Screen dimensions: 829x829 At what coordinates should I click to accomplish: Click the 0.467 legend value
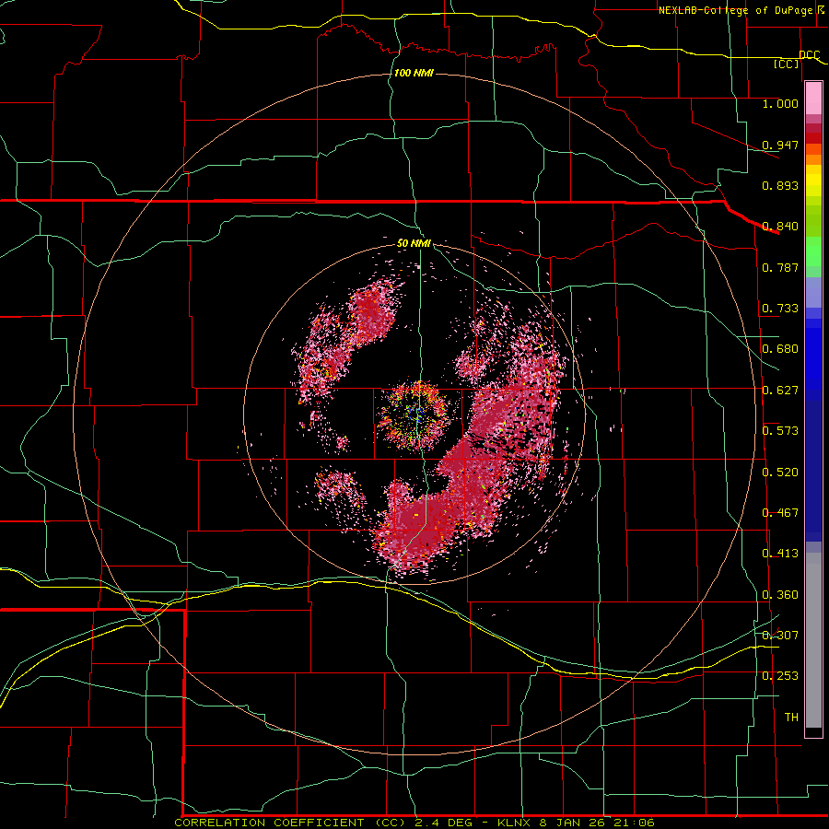coord(780,513)
